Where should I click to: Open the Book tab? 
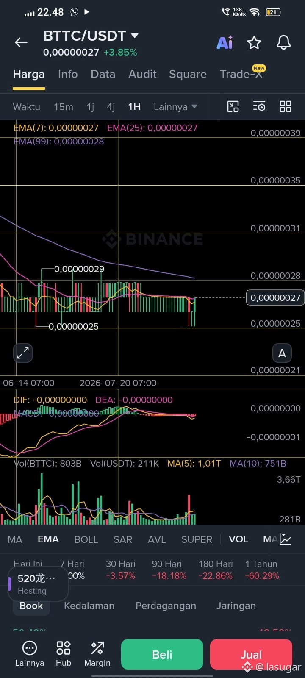31,606
